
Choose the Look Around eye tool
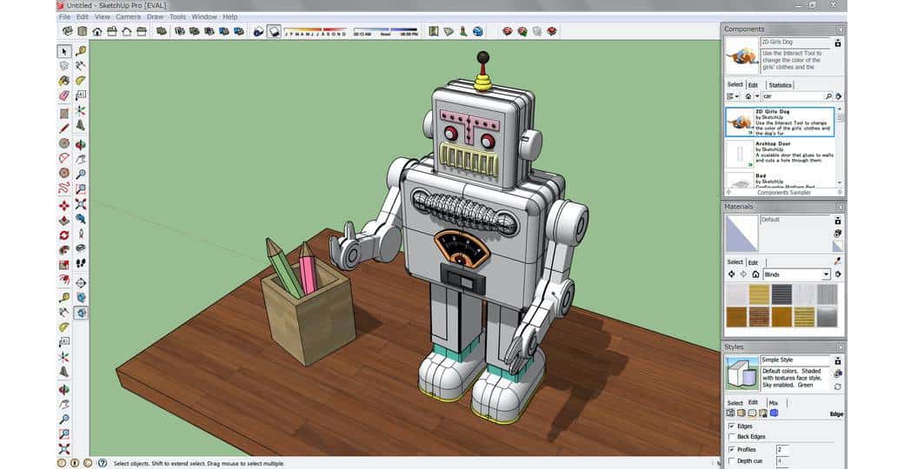pyautogui.click(x=81, y=248)
